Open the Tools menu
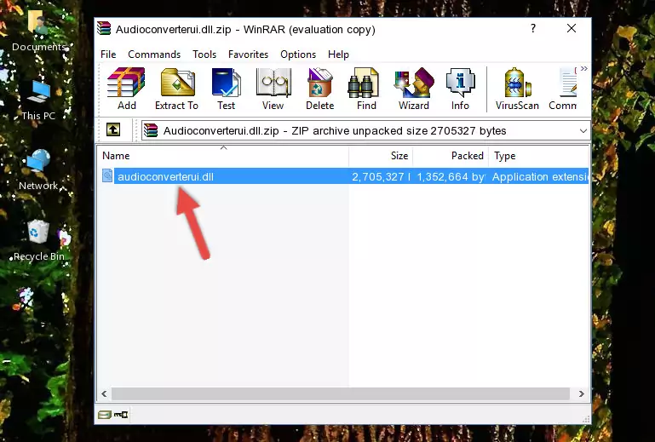Viewport: 655px width, 442px height. [204, 55]
